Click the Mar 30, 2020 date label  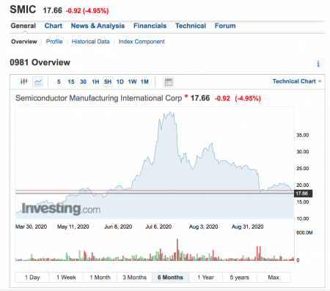tap(31, 226)
